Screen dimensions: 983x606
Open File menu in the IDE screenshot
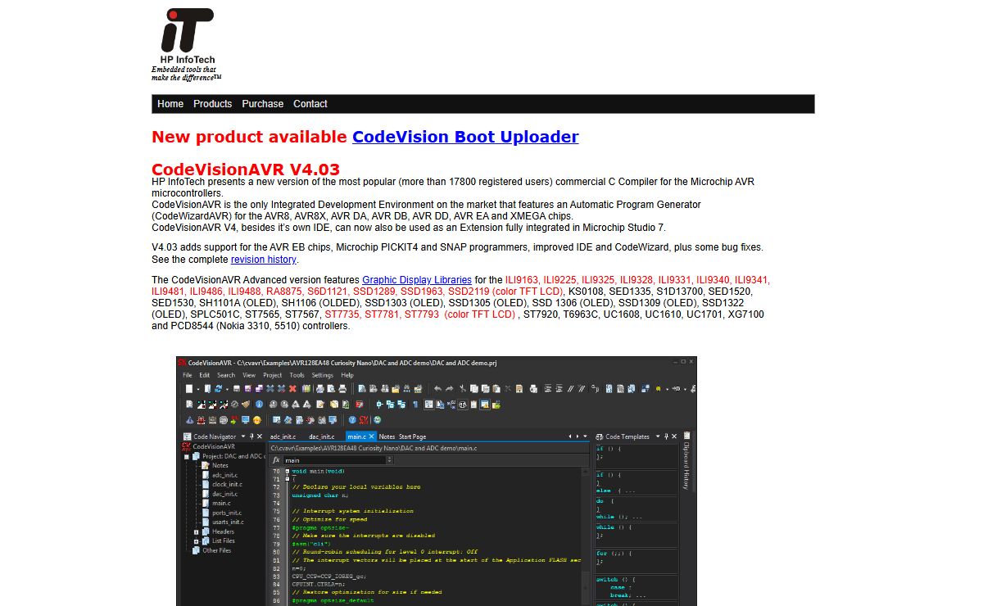(188, 375)
